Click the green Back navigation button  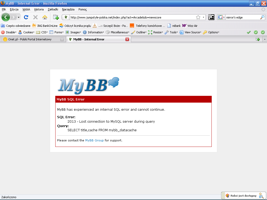[x=6, y=17]
